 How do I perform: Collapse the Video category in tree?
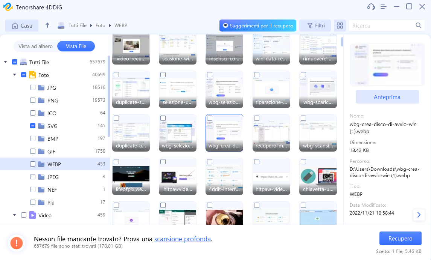pos(14,215)
